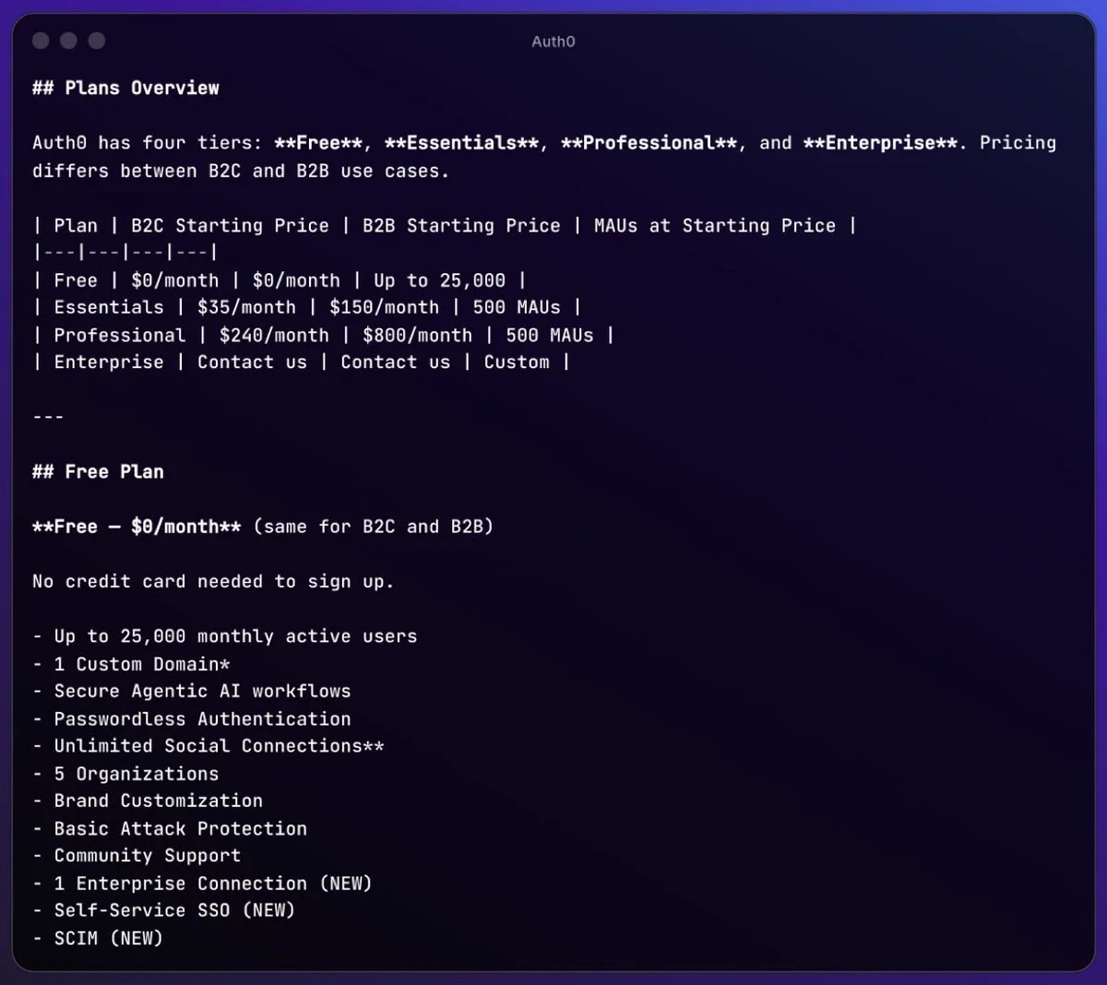Click the '## Free Plan' heading
Image resolution: width=1107 pixels, height=985 pixels.
pyautogui.click(x=98, y=472)
